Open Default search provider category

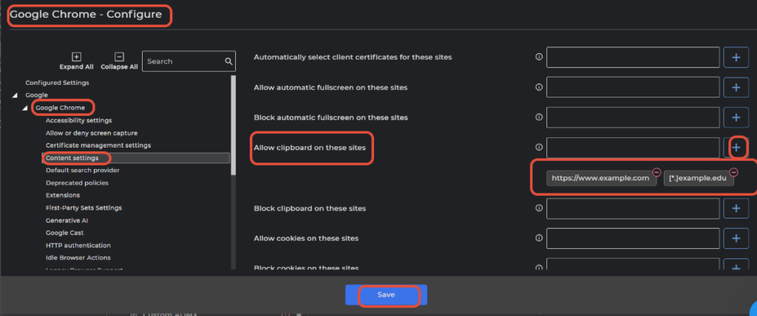coord(83,171)
